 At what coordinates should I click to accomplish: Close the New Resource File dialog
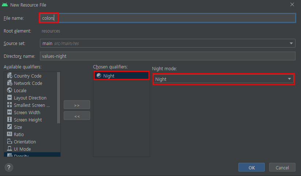[292, 5]
